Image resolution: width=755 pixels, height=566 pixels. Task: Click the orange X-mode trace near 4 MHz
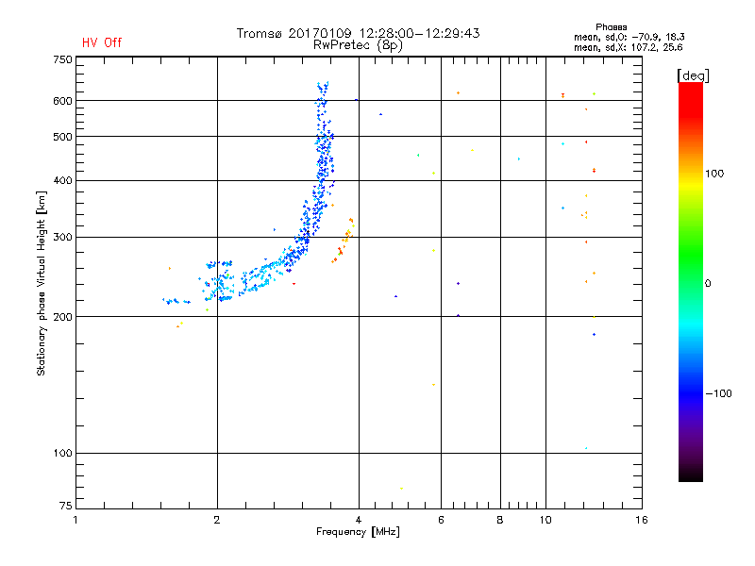click(344, 240)
